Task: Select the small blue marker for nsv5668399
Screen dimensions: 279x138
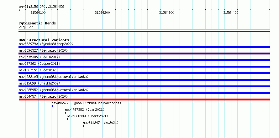Action: coord(68,119)
